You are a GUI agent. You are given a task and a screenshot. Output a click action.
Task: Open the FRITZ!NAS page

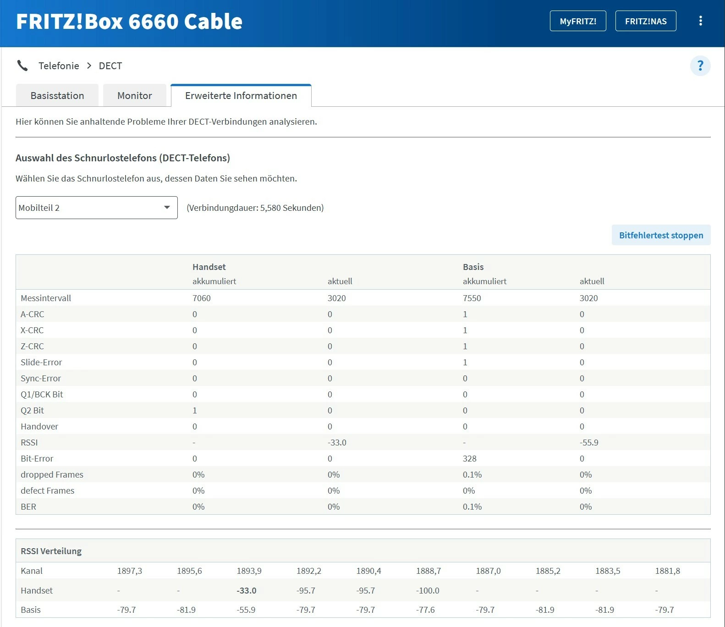pos(646,21)
